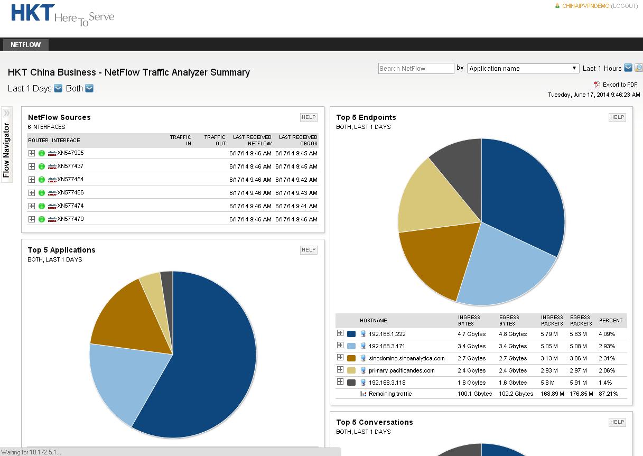The width and height of the screenshot is (643, 456).
Task: Open HELP for Top 5 Endpoints
Action: [x=617, y=117]
